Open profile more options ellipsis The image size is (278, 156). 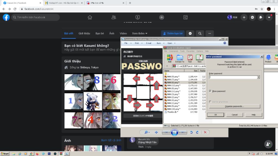coord(210,33)
